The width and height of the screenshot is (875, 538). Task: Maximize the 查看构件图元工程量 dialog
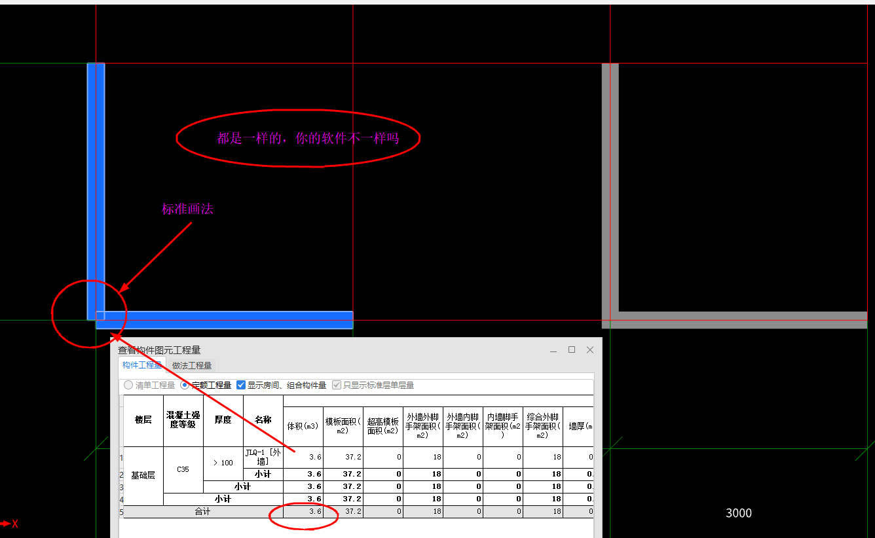(572, 350)
